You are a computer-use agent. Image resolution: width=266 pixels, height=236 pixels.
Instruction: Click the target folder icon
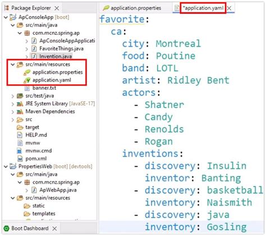pos(20,128)
